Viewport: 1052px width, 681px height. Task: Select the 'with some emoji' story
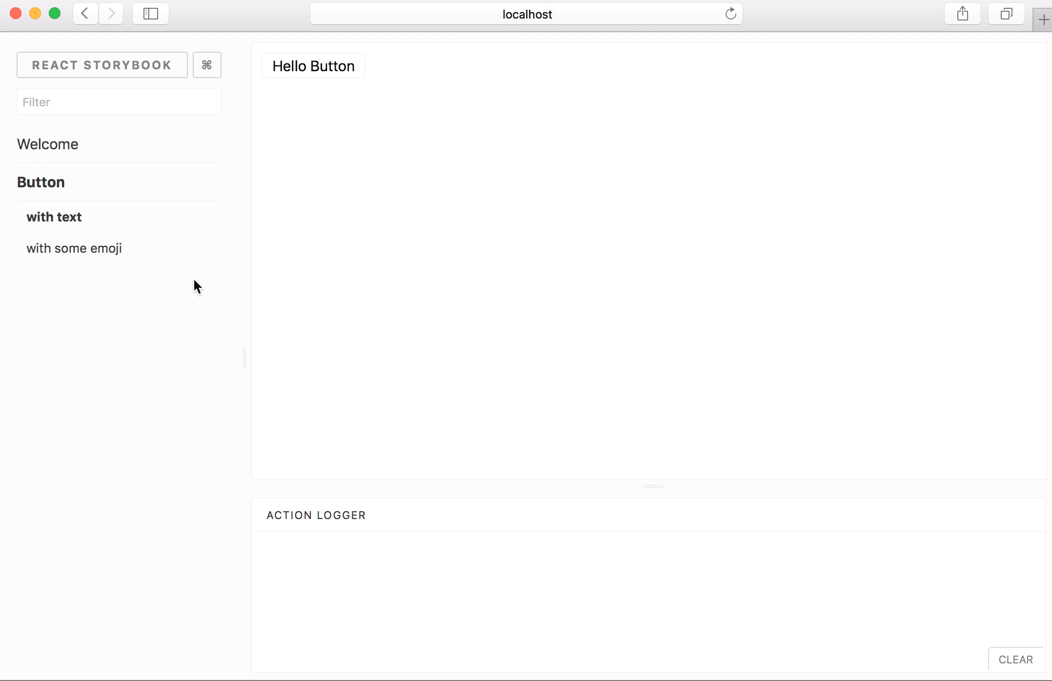[74, 248]
